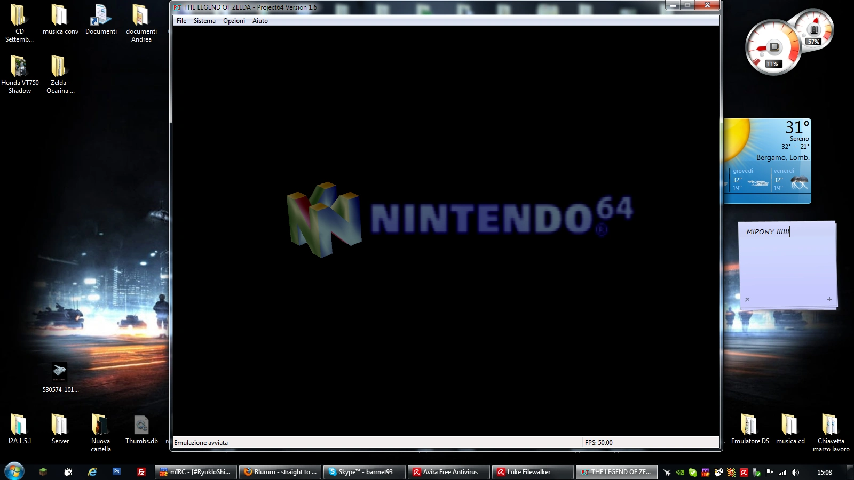Launch FileZilla from the taskbar

(x=141, y=472)
